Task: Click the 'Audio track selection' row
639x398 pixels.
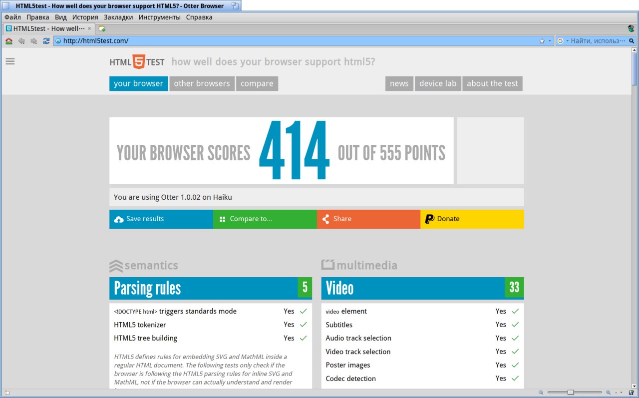Action: click(x=422, y=338)
